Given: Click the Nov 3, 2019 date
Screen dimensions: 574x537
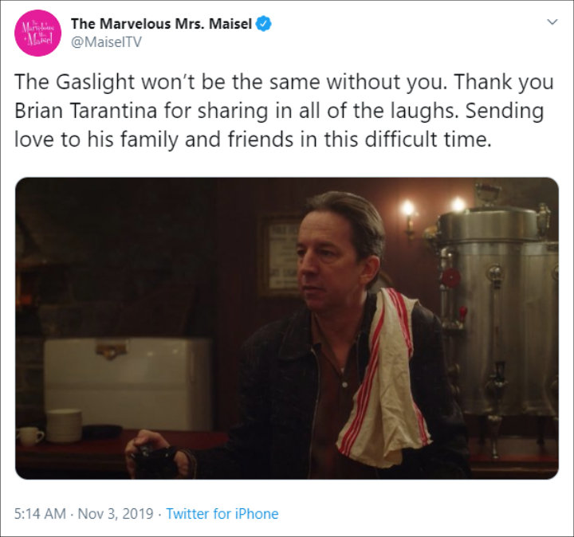Looking at the screenshot, I should pos(116,514).
